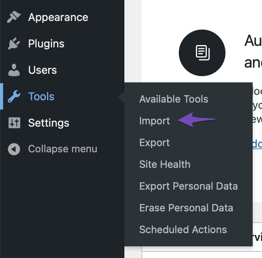Open Site Health page
This screenshot has height=258, width=262.
point(165,164)
